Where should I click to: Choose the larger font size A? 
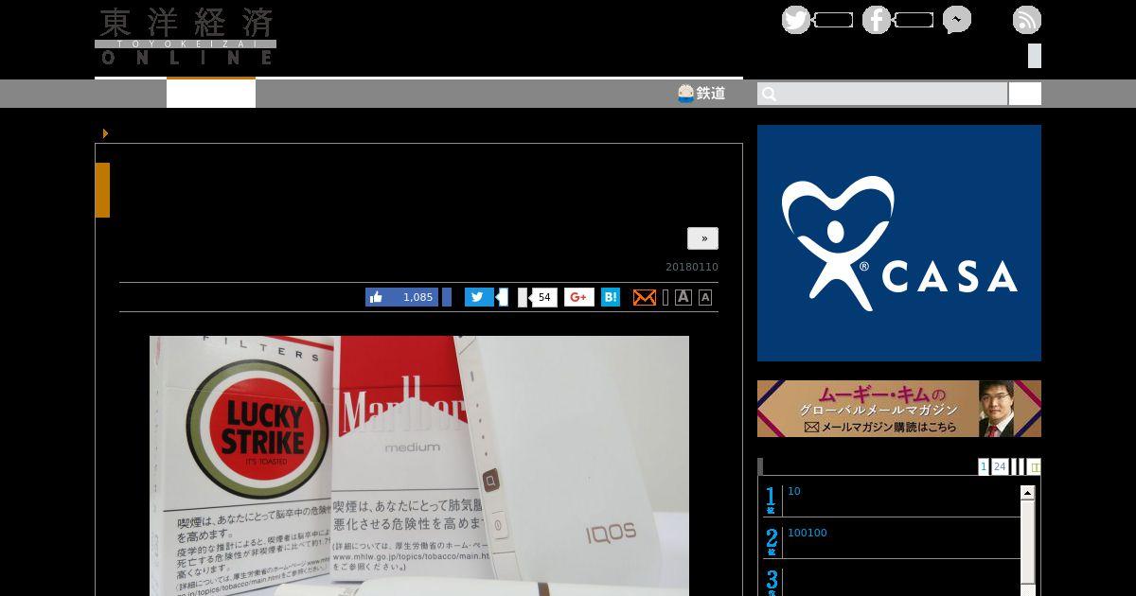[x=683, y=297]
